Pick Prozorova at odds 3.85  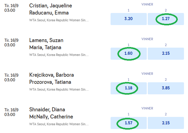pos(166,88)
